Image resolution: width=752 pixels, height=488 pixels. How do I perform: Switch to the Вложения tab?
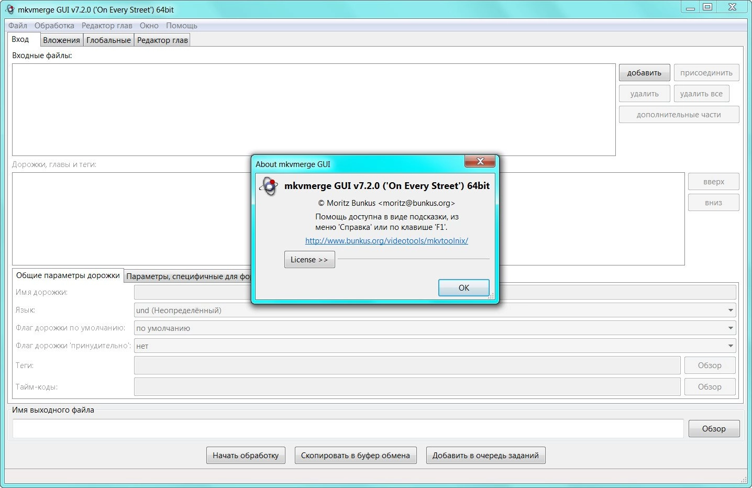(x=61, y=40)
